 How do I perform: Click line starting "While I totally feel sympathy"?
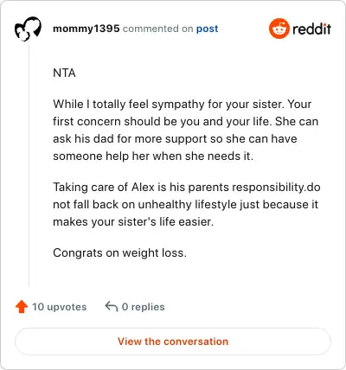[x=183, y=104]
